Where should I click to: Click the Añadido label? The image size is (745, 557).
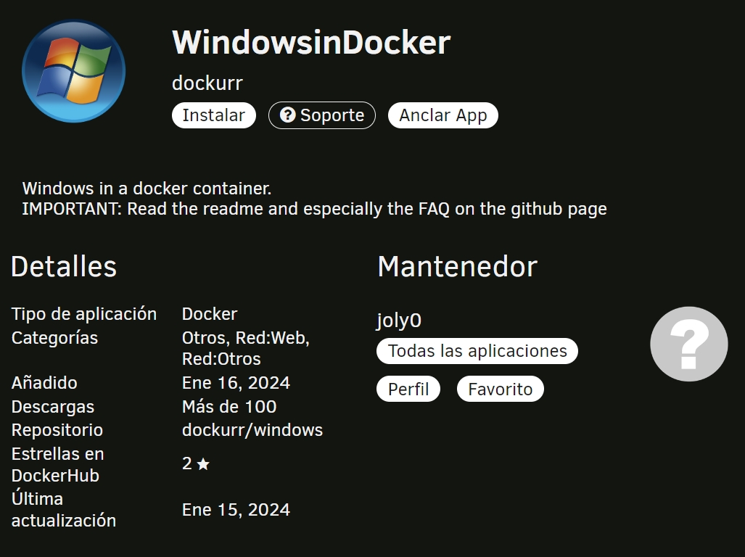coord(44,383)
